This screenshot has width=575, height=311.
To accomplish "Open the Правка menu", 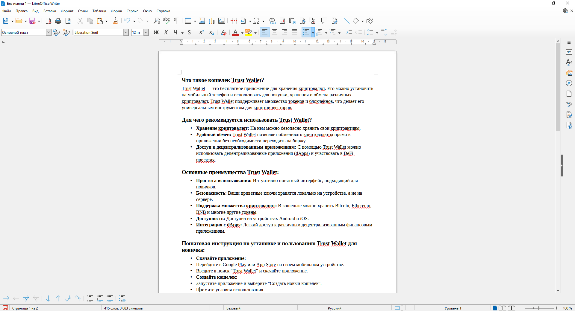I will (x=22, y=11).
